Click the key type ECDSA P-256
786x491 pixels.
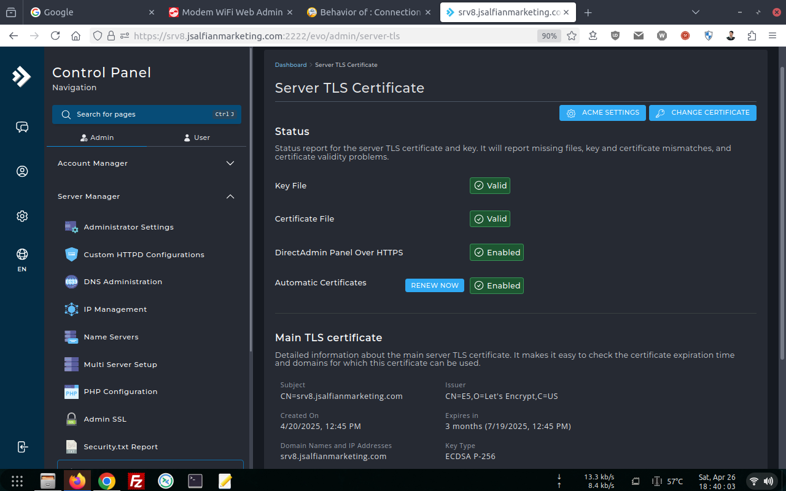(x=470, y=456)
